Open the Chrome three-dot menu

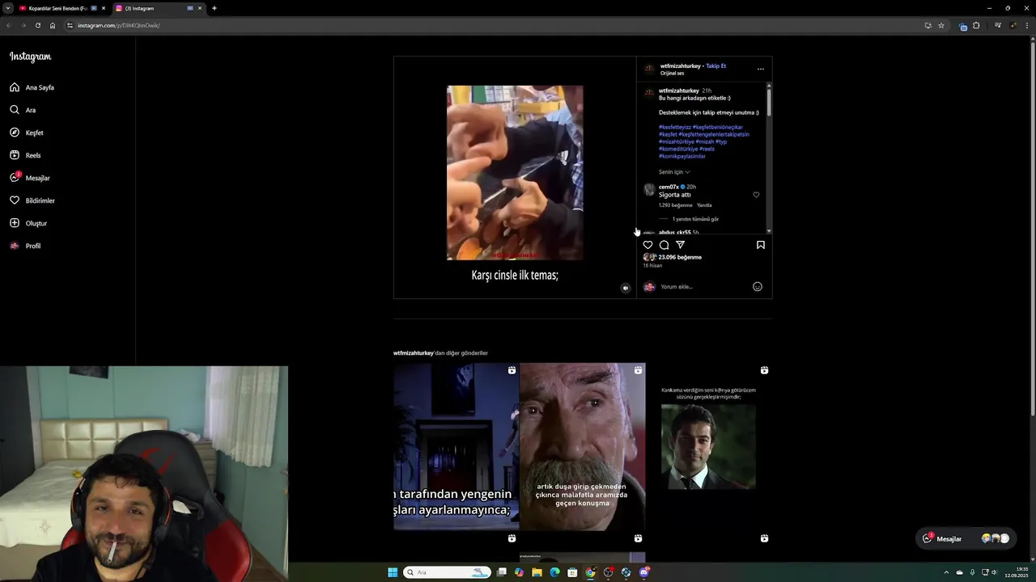[x=1027, y=25]
